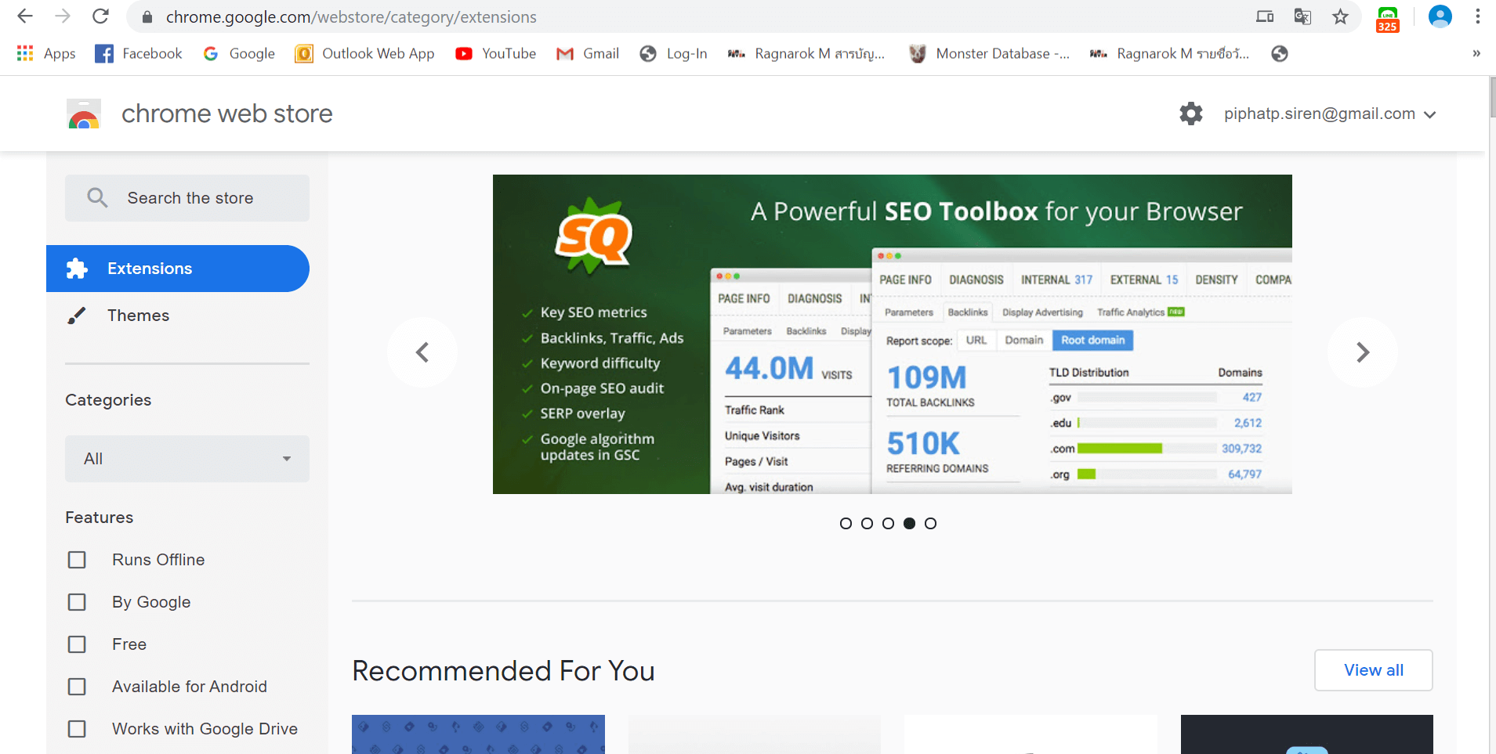Check the Runs Offline checkbox
1496x754 pixels.
[77, 560]
